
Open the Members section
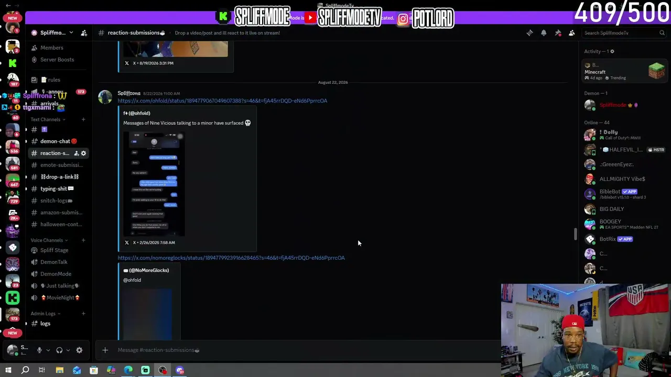[x=51, y=48]
